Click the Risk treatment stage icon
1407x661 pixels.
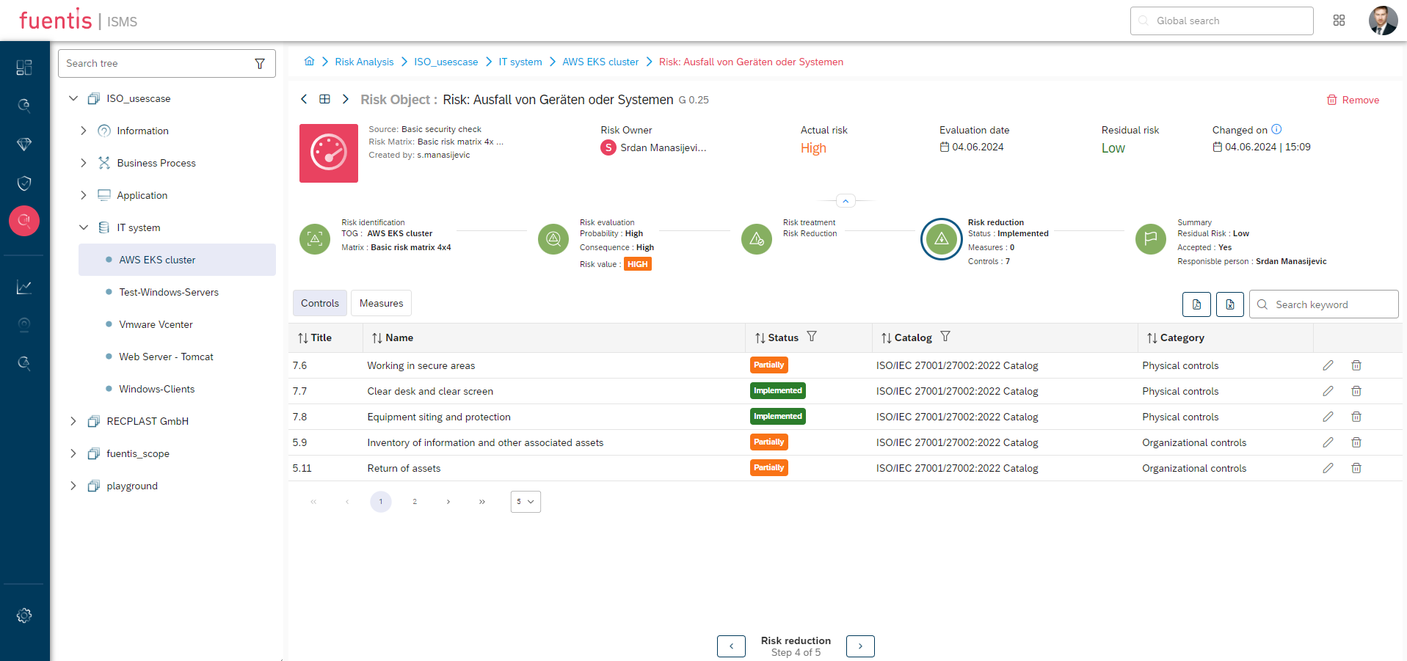pyautogui.click(x=756, y=238)
